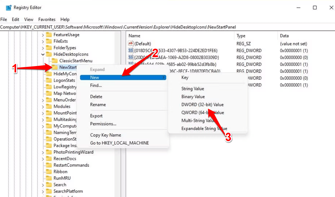Viewport: 335px width, 197px height.
Task: Maximize the Registry Editor window
Action: pyautogui.click(x=315, y=8)
